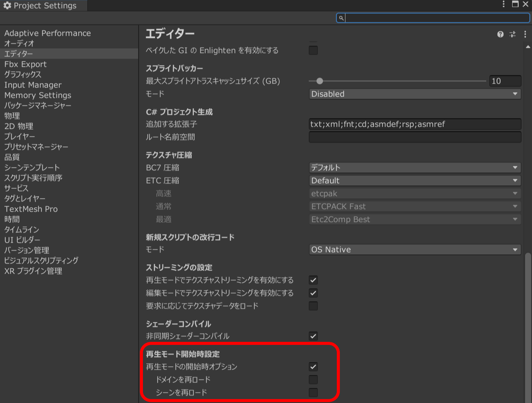Enable ドメインを再ロード checkbox

point(313,380)
